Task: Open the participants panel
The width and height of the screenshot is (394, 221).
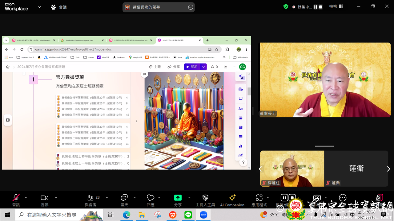Action: (x=90, y=198)
